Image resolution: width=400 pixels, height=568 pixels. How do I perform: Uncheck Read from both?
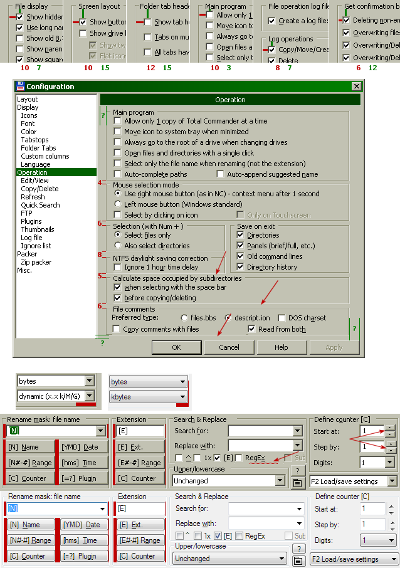point(251,329)
